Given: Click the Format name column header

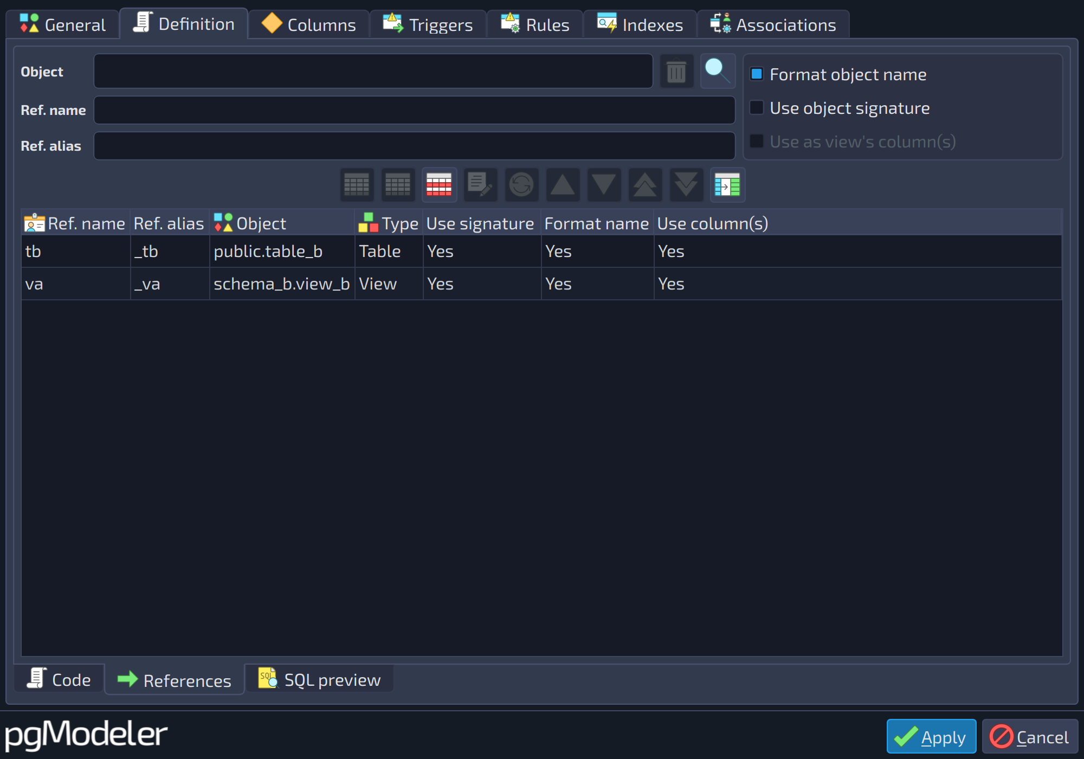Looking at the screenshot, I should click(x=597, y=223).
